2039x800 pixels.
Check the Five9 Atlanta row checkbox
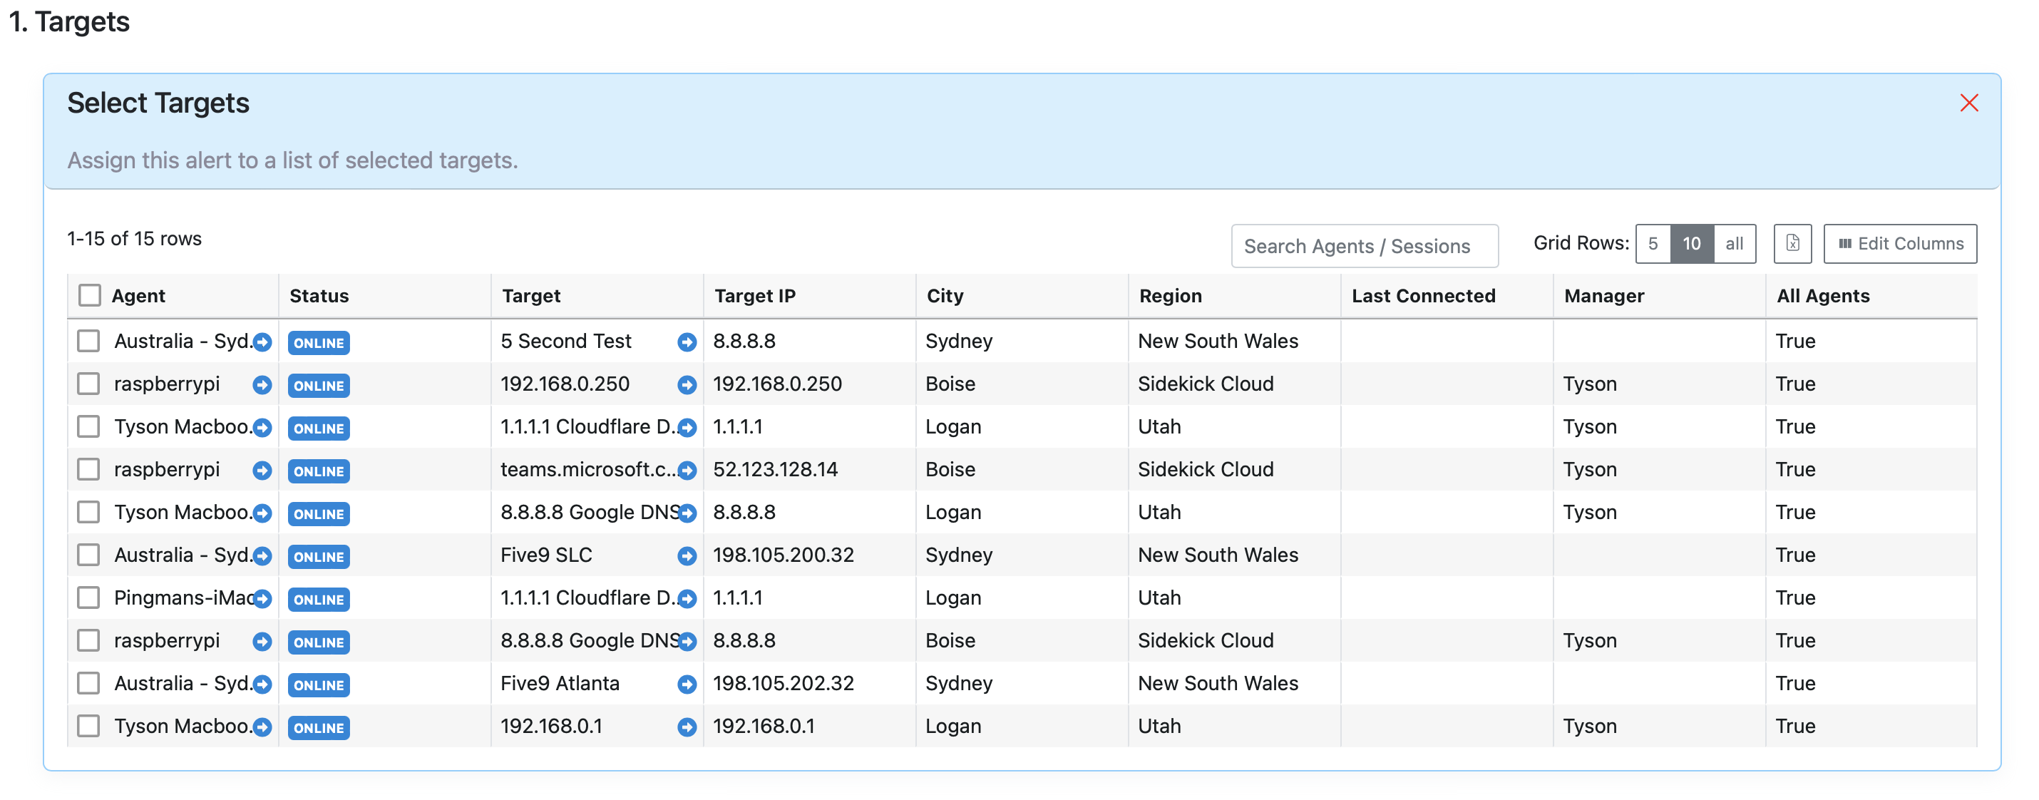88,683
